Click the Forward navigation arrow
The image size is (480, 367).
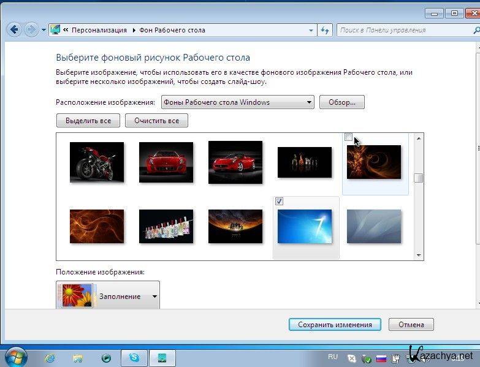coord(31,29)
